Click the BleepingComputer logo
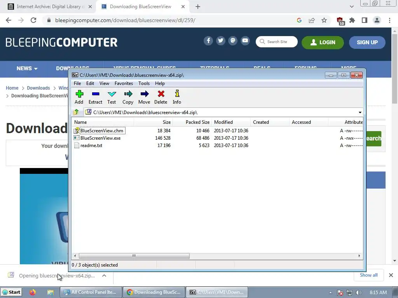Viewport: 398px width, 298px height. coord(61,42)
